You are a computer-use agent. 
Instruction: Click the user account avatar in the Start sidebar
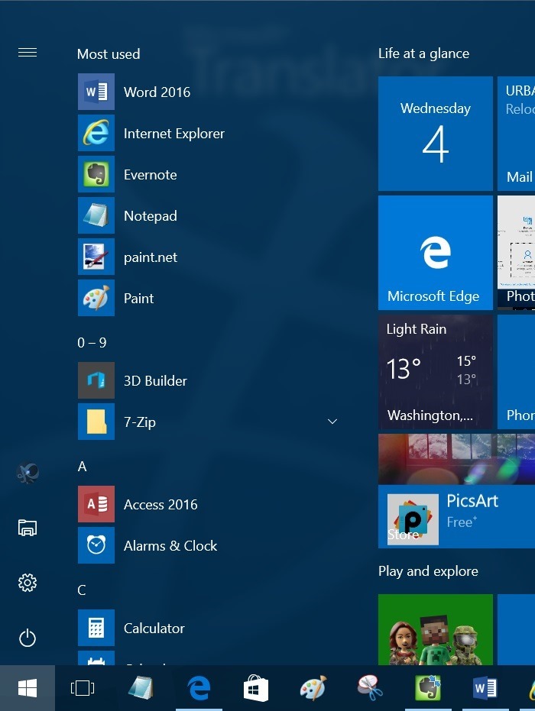point(28,473)
